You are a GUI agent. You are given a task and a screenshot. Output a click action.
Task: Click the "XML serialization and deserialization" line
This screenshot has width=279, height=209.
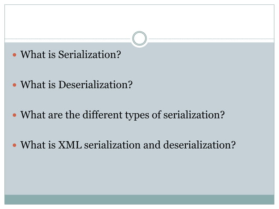click(x=128, y=145)
